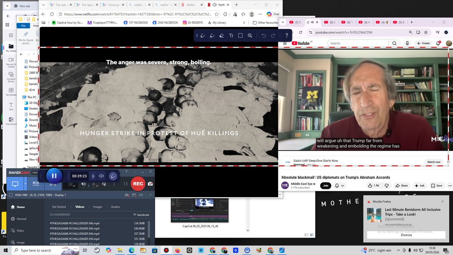The width and height of the screenshot is (453, 255).
Task: Open the DJ REDEEYE bookmark
Action: [193, 23]
